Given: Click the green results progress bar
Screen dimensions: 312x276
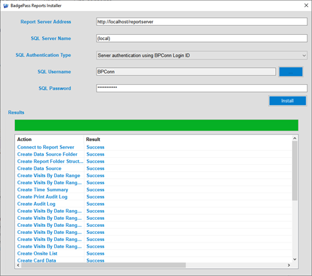Looking at the screenshot, I should pyautogui.click(x=157, y=125).
